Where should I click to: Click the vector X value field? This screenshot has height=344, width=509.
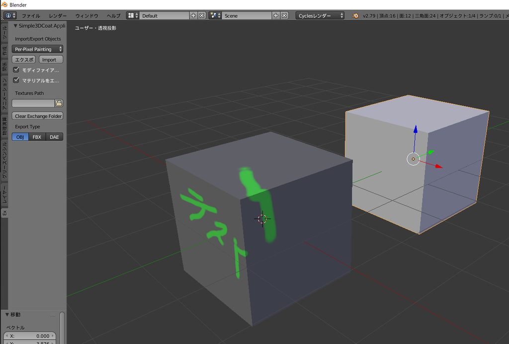click(30, 336)
